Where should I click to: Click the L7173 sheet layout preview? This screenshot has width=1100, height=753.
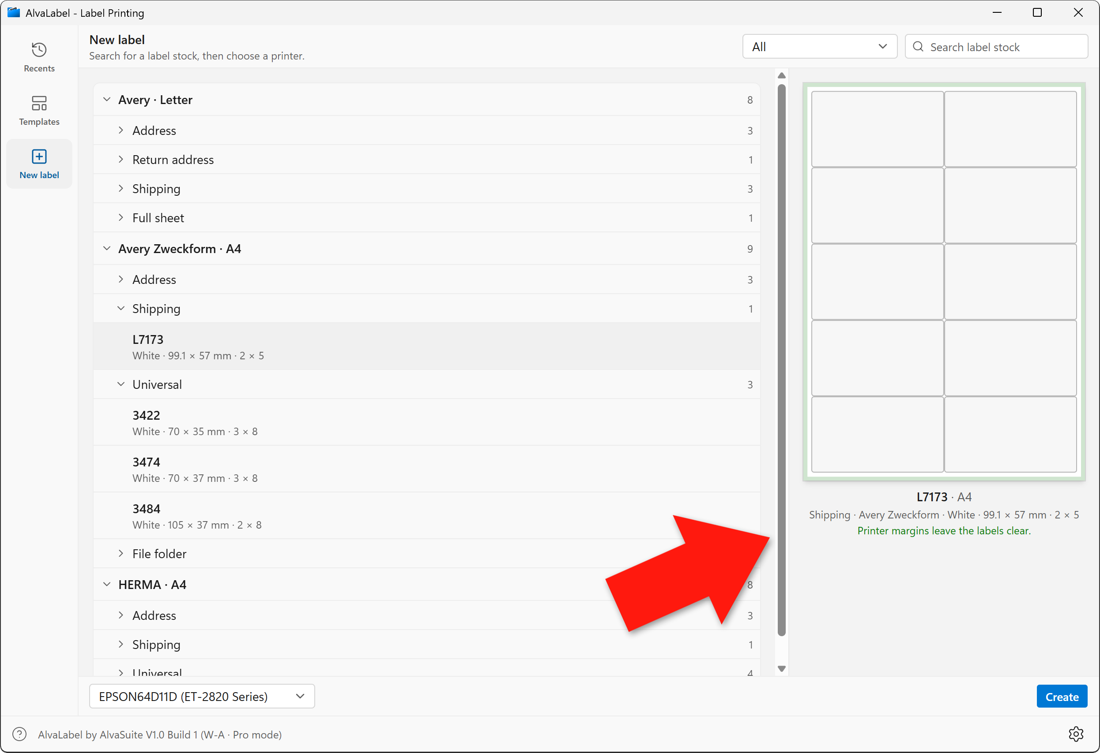coord(944,282)
